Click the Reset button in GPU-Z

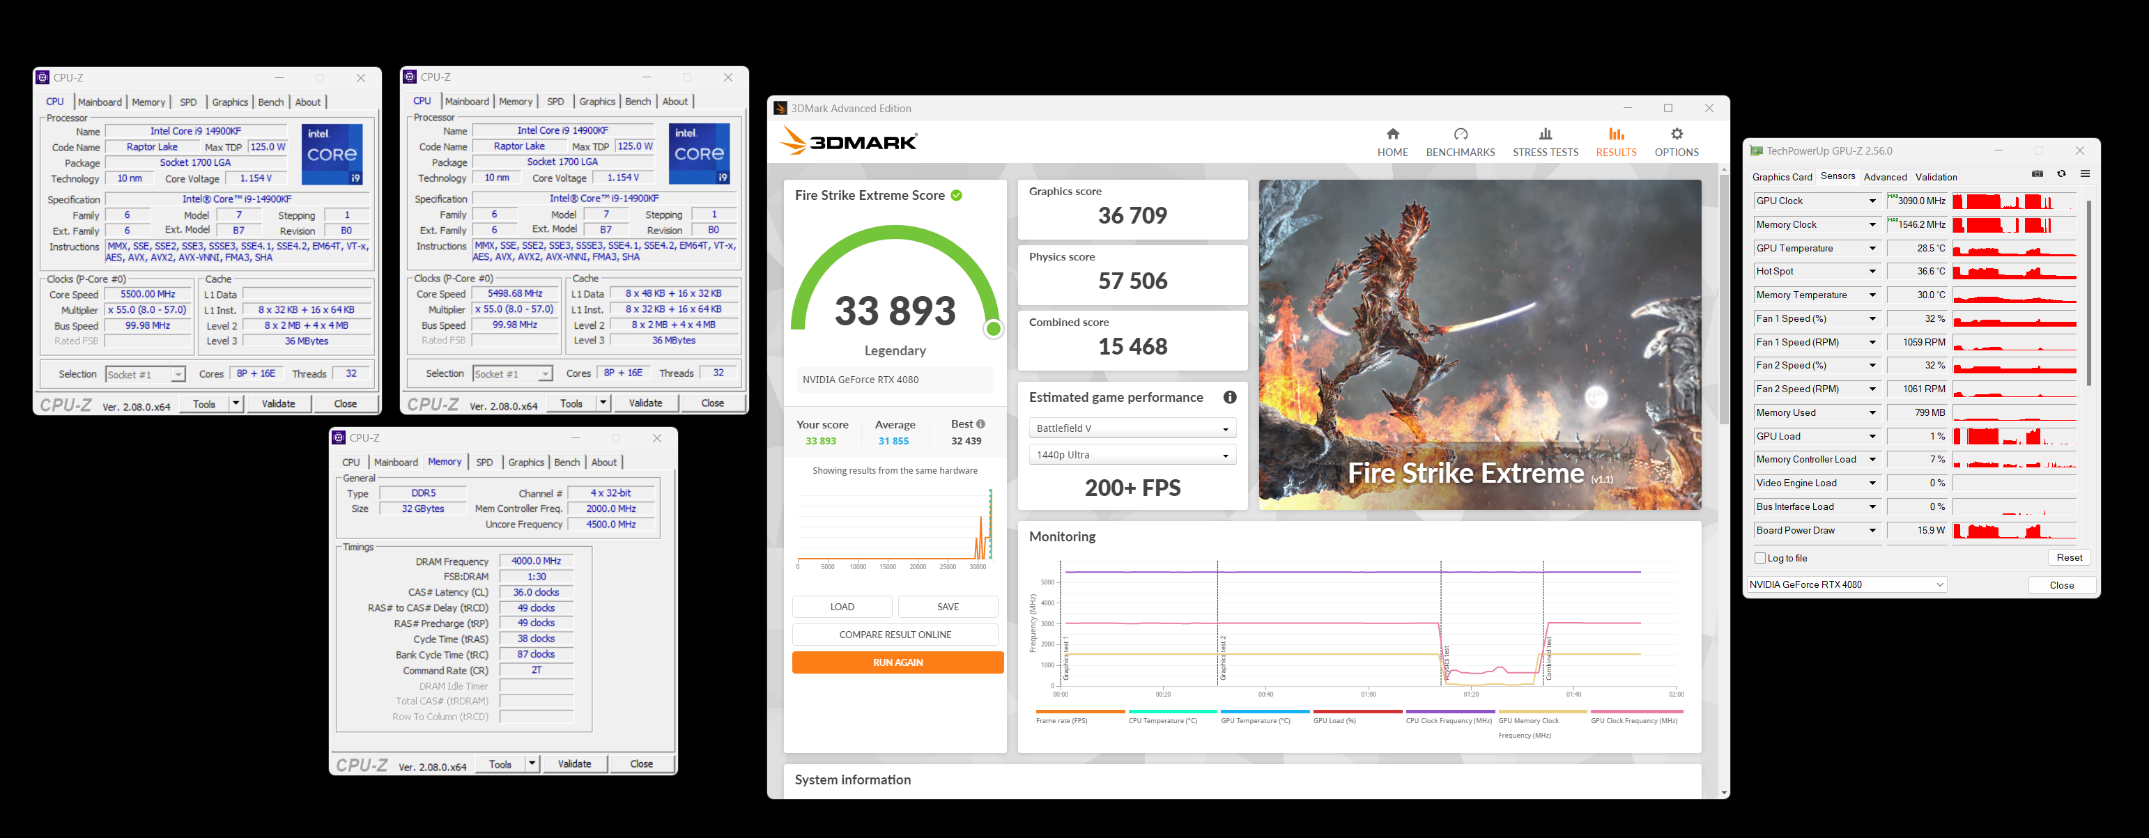(2069, 558)
